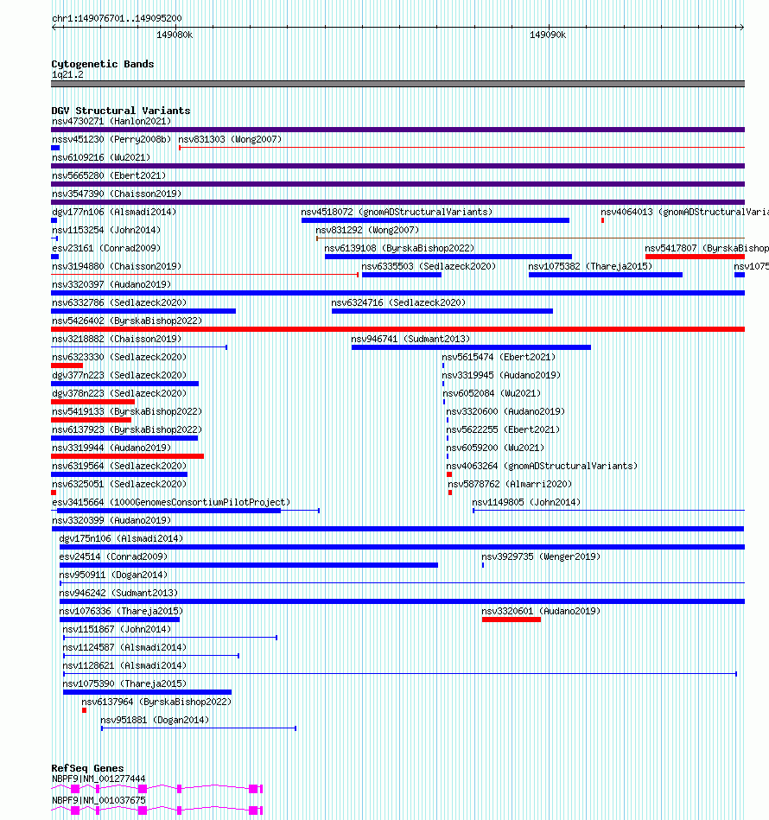Click nsv3218882 (Chaisson2019) label

coord(117,340)
